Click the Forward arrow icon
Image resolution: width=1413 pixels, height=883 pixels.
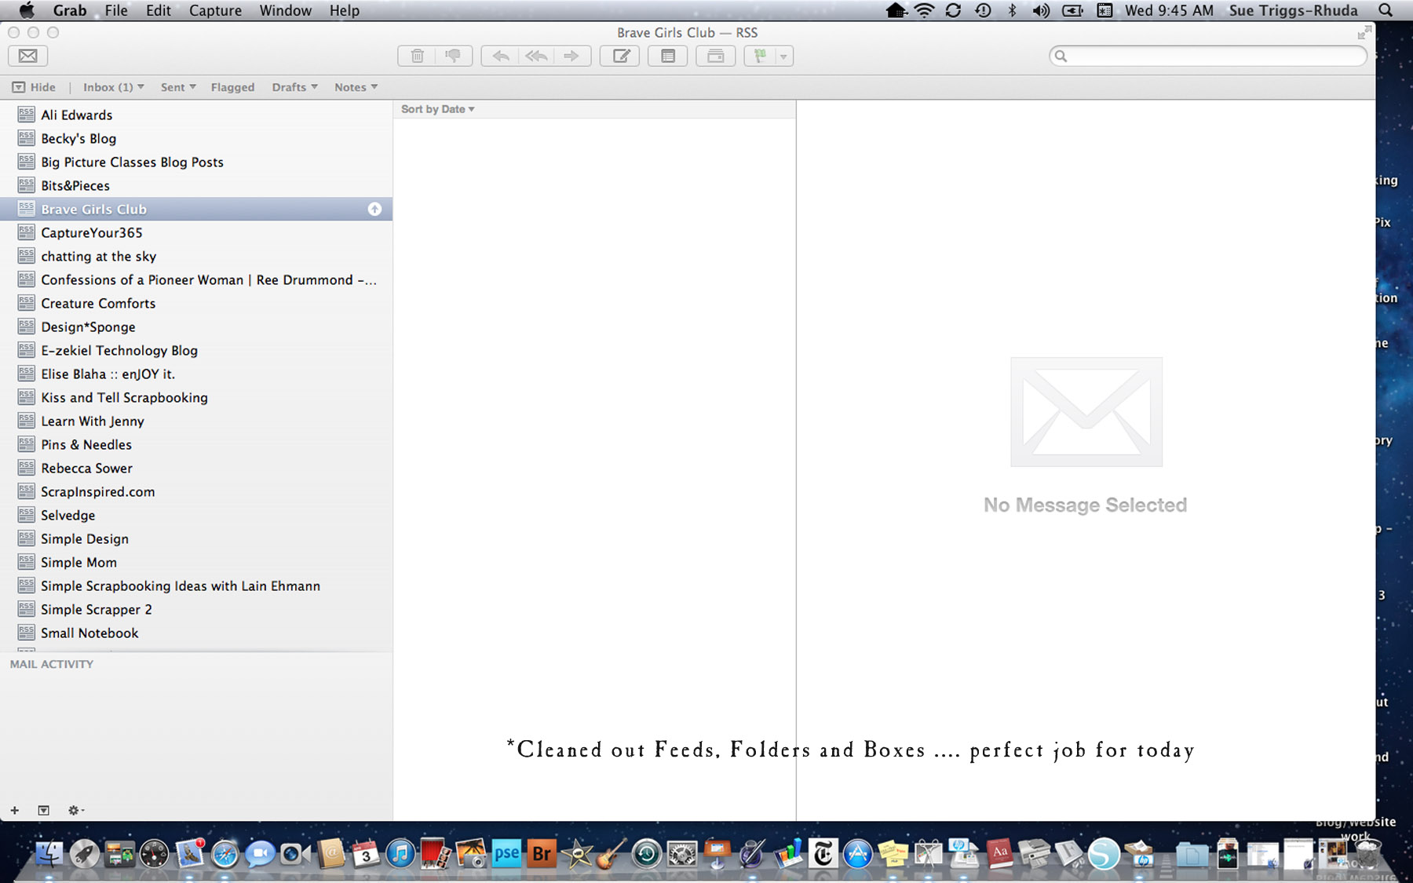coord(571,56)
